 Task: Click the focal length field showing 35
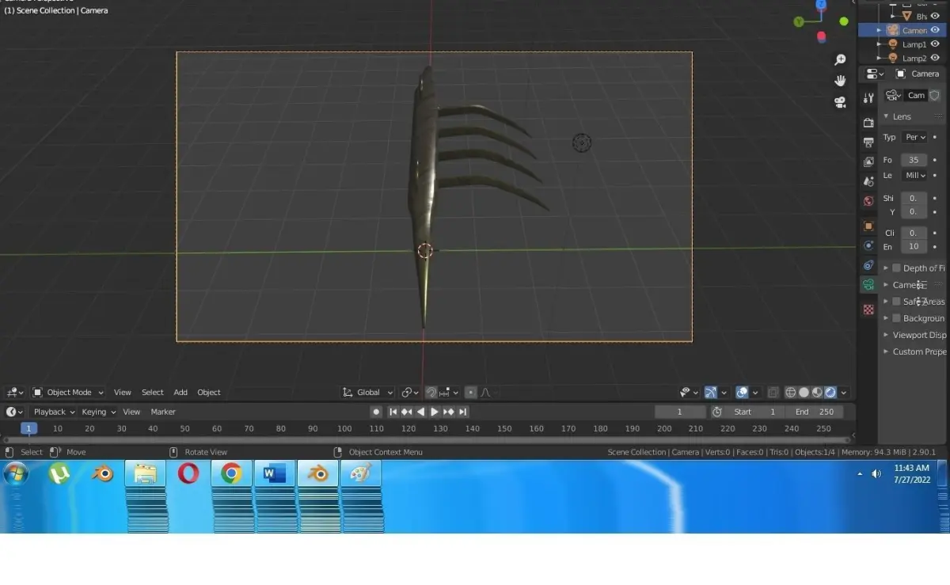pyautogui.click(x=914, y=160)
